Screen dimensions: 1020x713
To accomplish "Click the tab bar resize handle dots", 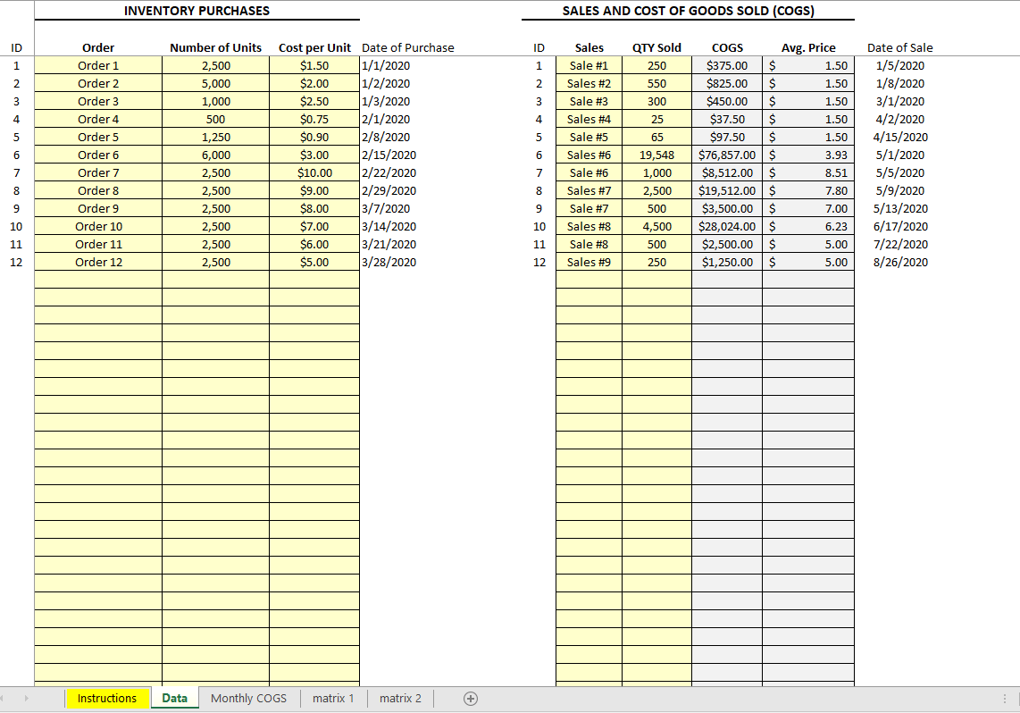I will click(x=1007, y=699).
